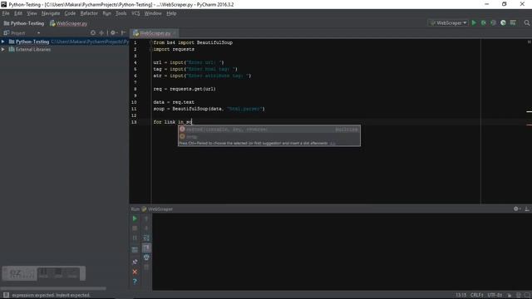The height and width of the screenshot is (299, 532).
Task: Run WebScraper with the green toolbar play icon
Action: pos(474,22)
